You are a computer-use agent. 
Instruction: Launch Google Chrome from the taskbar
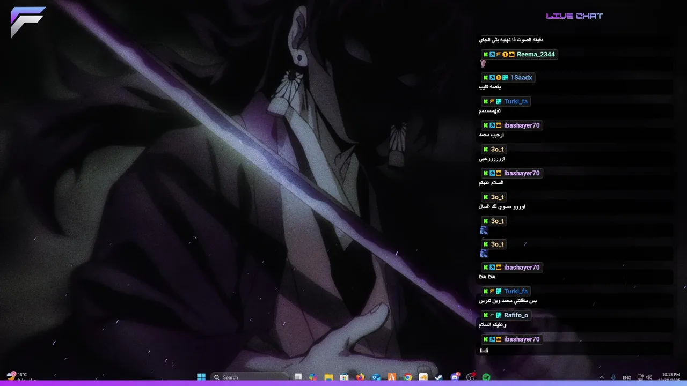click(407, 377)
